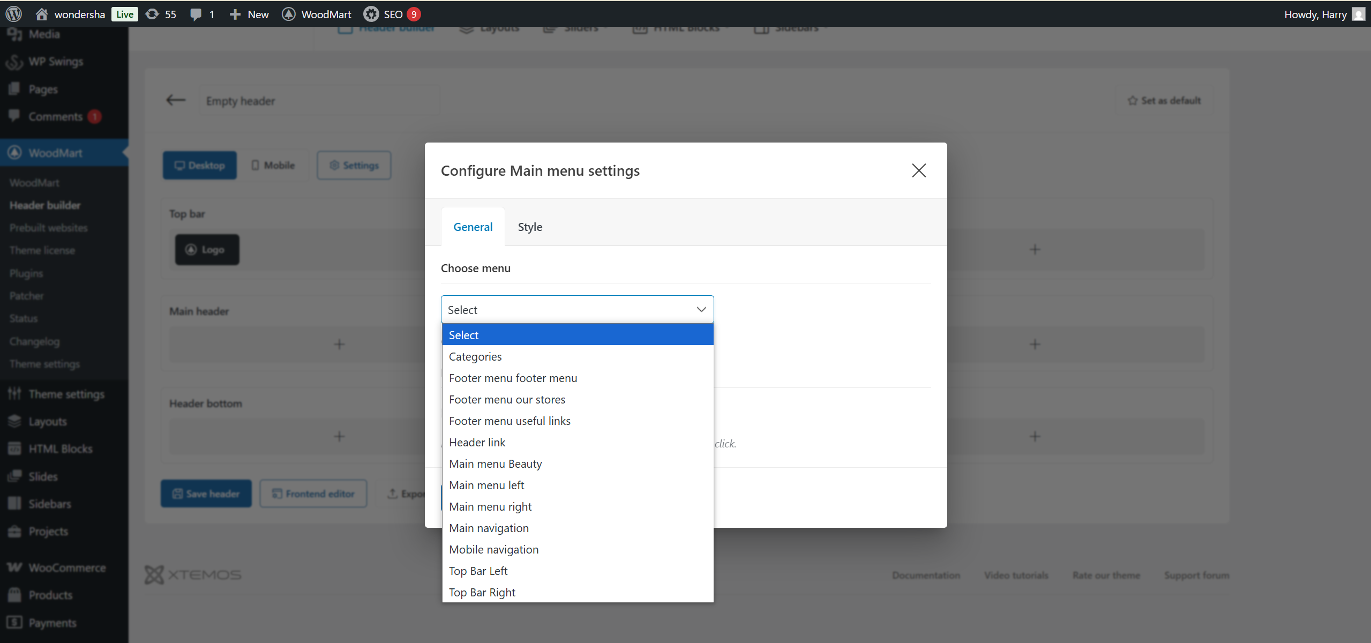
Task: Close the Main menu settings dialog
Action: point(919,170)
